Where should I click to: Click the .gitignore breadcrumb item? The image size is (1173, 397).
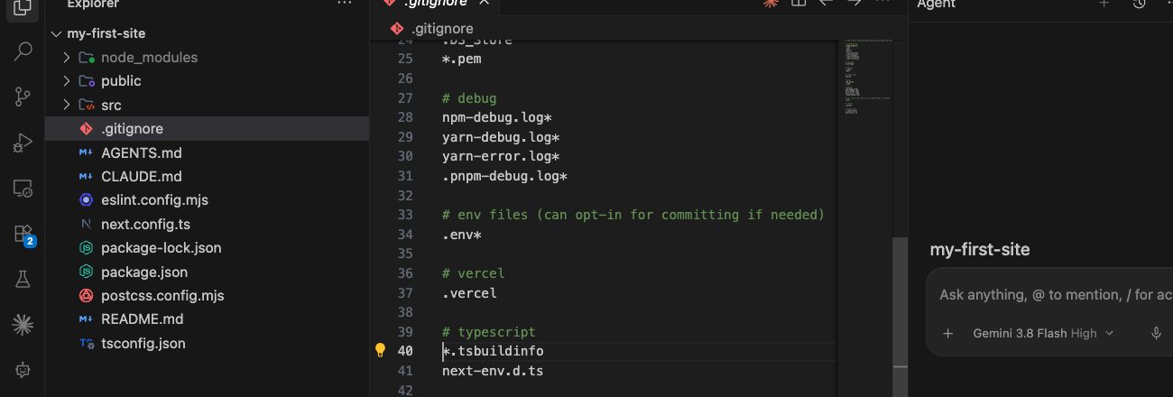432,29
